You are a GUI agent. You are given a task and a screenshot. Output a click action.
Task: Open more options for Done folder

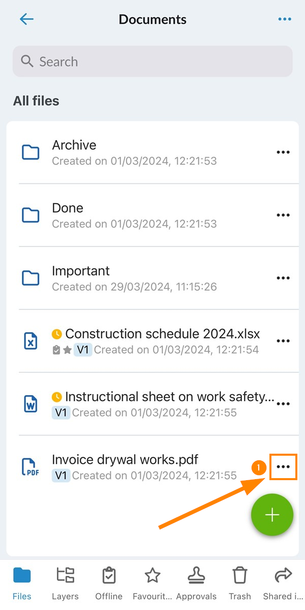coord(283,215)
